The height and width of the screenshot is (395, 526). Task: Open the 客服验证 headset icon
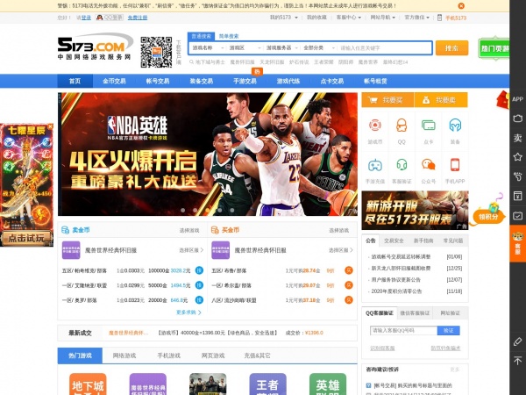pyautogui.click(x=402, y=165)
